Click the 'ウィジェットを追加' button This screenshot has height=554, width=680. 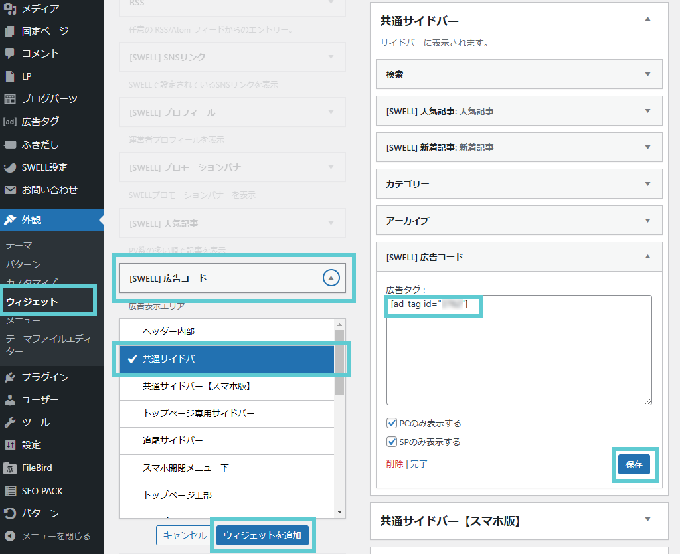(x=262, y=535)
